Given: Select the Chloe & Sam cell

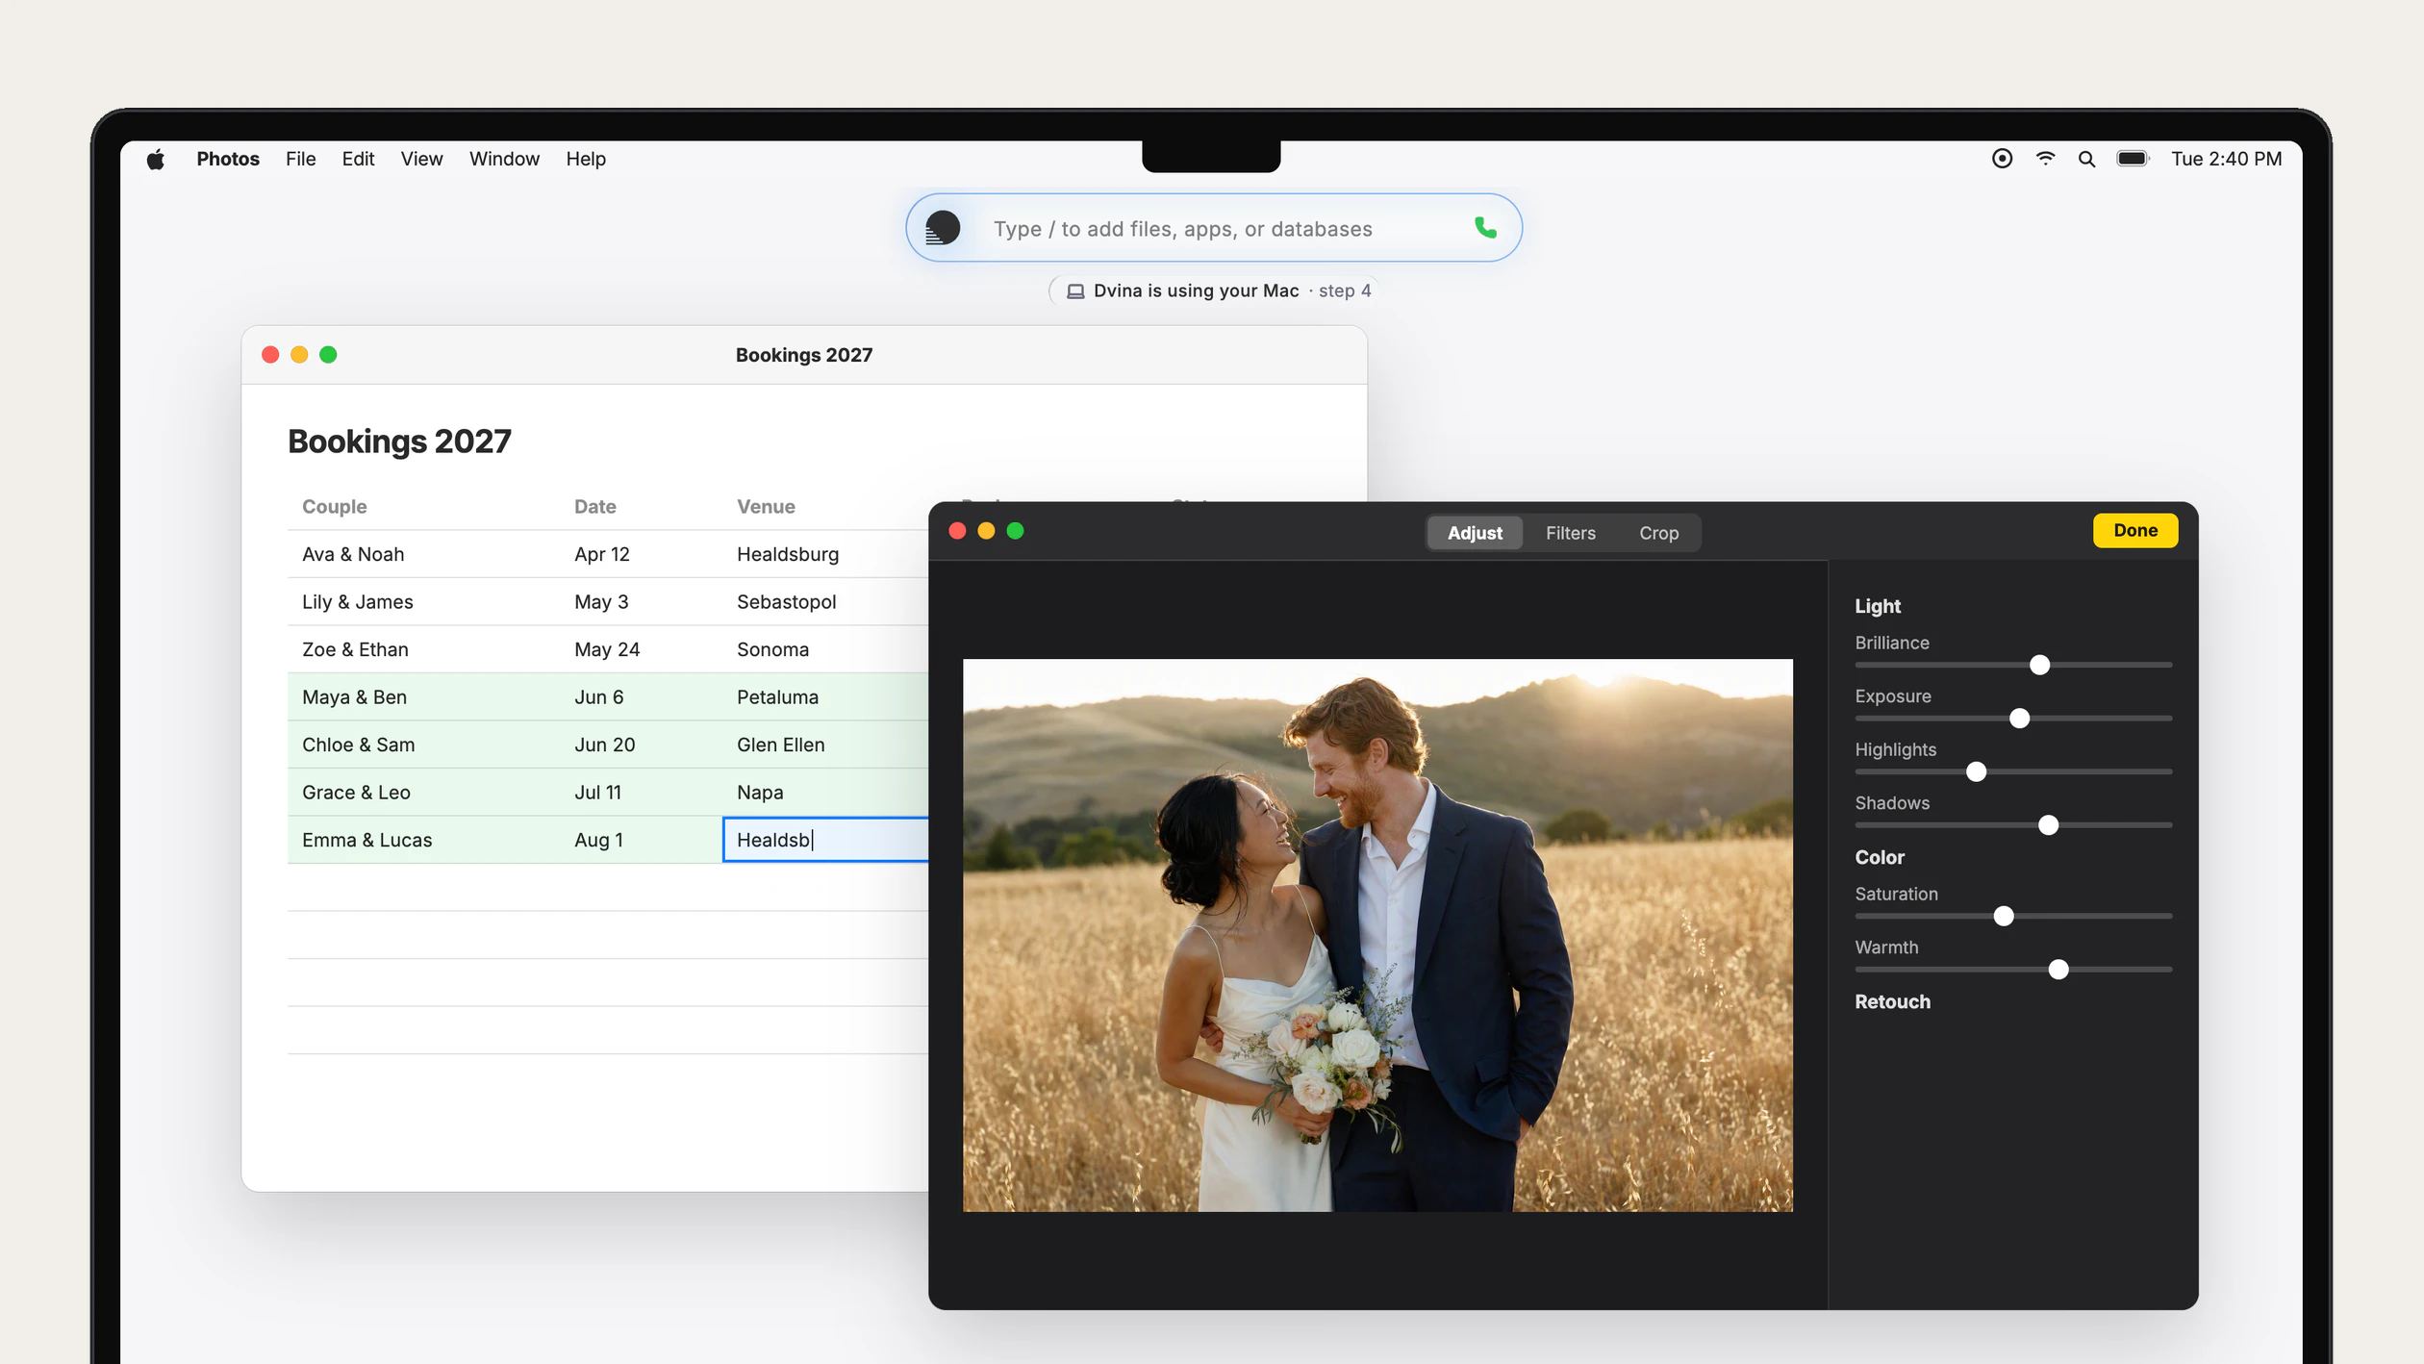Looking at the screenshot, I should 423,745.
